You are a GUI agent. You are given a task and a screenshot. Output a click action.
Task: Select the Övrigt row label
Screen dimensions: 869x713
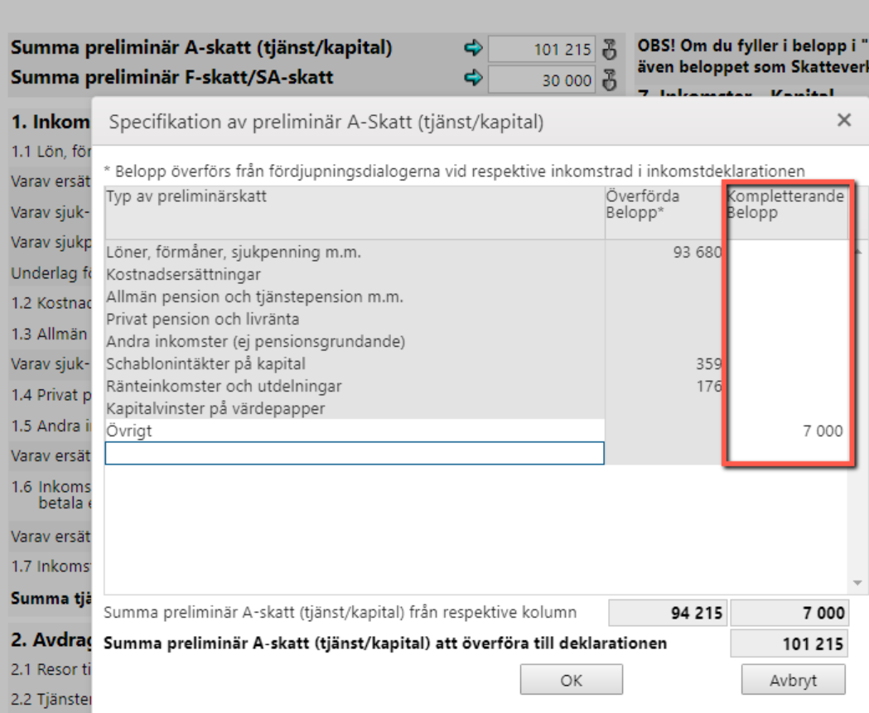coord(355,431)
